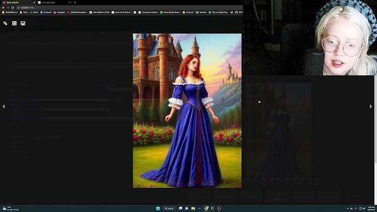Open the Facebook bookmark
The height and width of the screenshot is (212, 377).
pyautogui.click(x=46, y=12)
